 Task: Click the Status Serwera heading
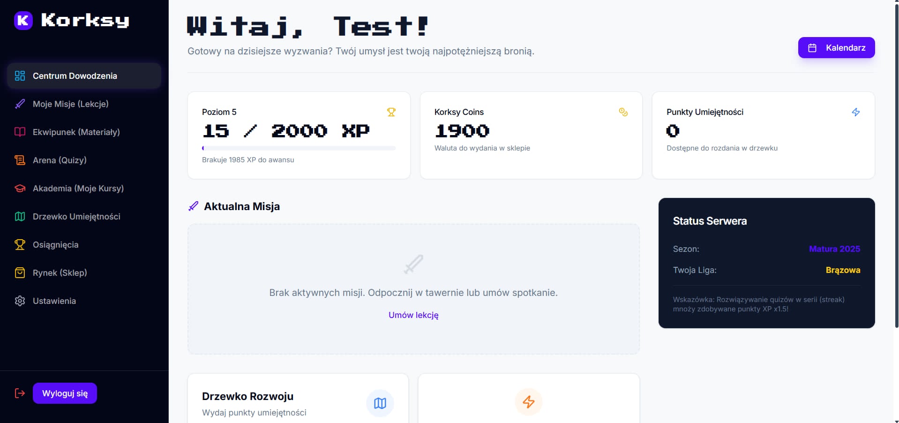click(x=710, y=221)
